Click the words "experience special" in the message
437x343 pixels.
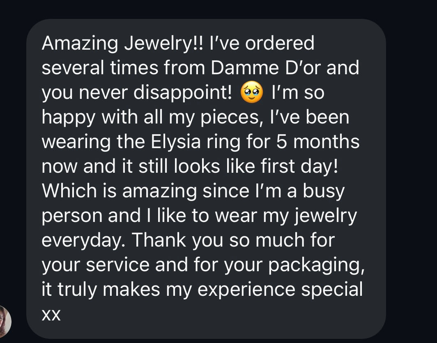tap(280, 290)
